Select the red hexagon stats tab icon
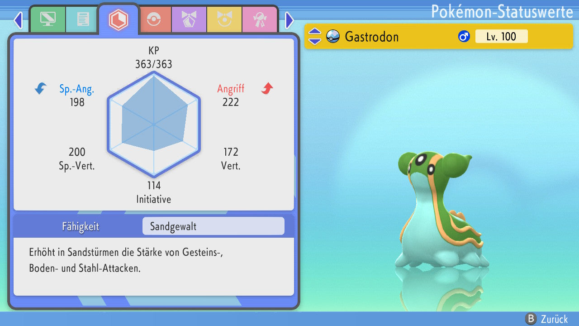The width and height of the screenshot is (579, 326). (119, 19)
